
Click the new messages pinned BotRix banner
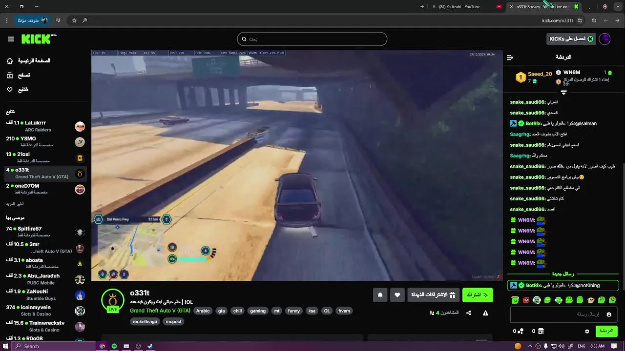coord(563,285)
